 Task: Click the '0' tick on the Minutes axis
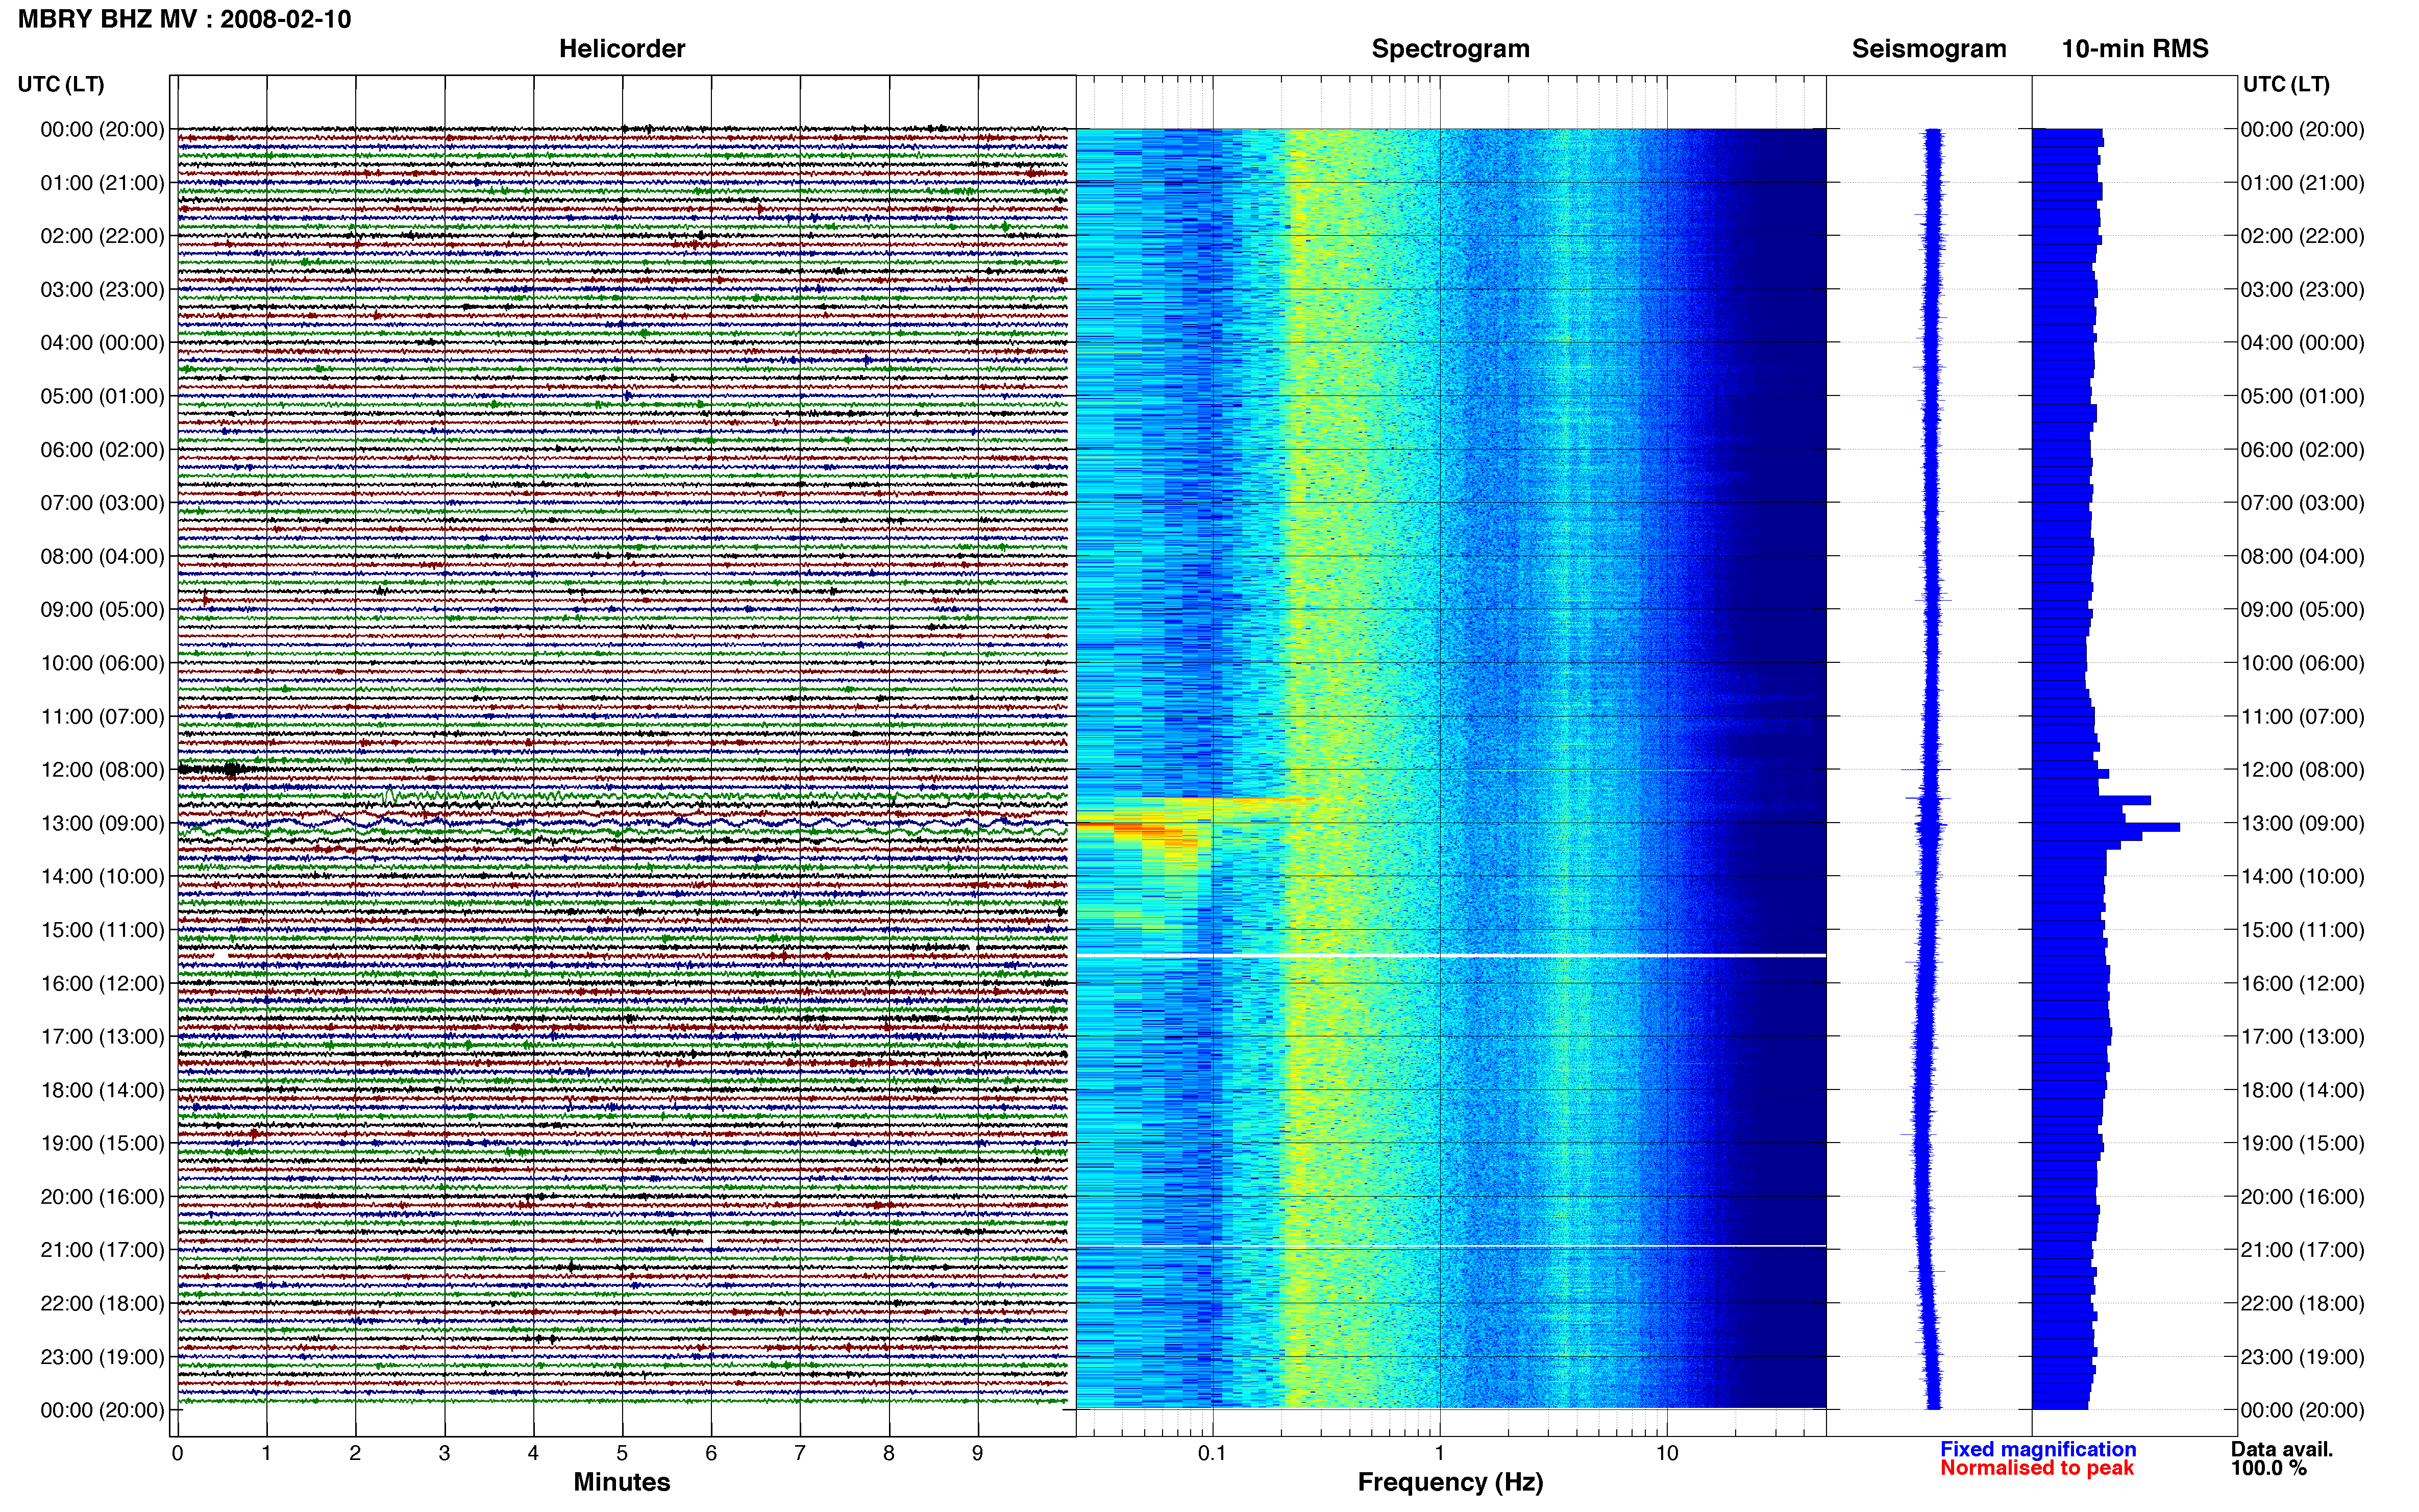(177, 1454)
